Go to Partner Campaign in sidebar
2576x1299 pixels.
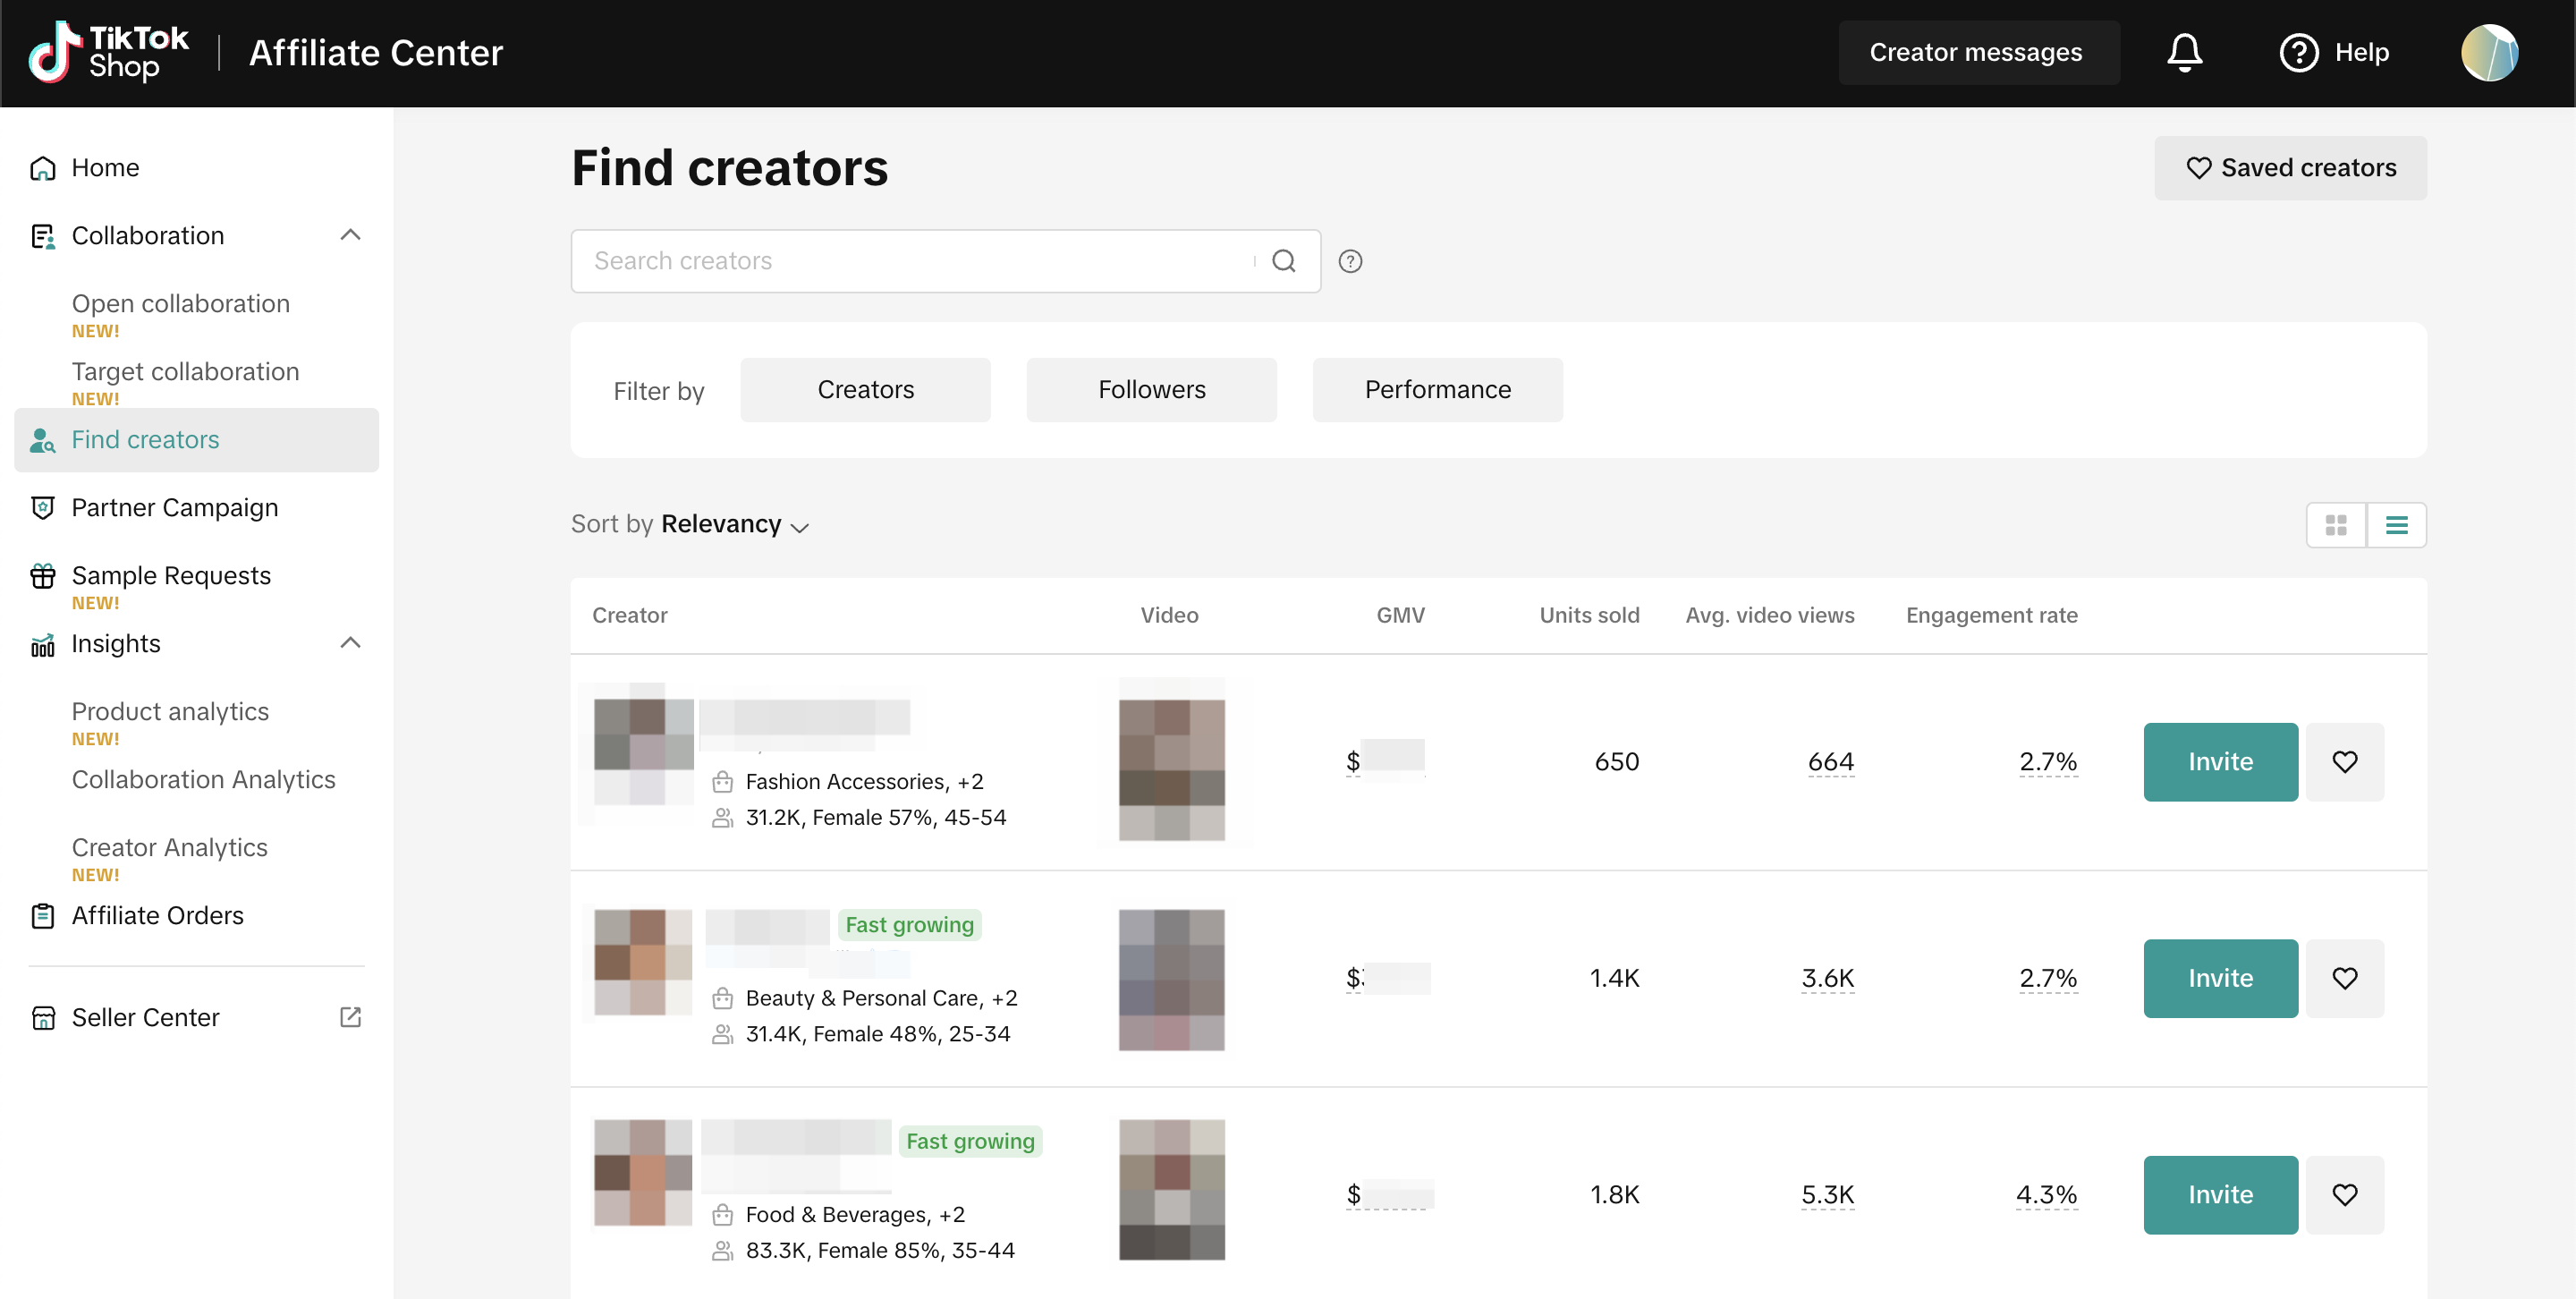175,508
